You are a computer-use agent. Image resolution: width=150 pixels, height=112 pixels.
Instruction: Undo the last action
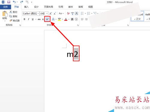[x=14, y=2]
